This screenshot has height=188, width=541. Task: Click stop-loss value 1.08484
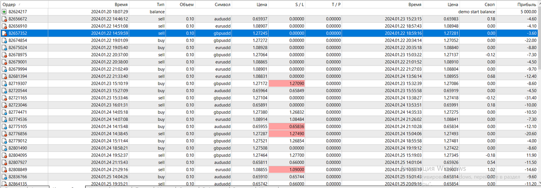(x=296, y=119)
